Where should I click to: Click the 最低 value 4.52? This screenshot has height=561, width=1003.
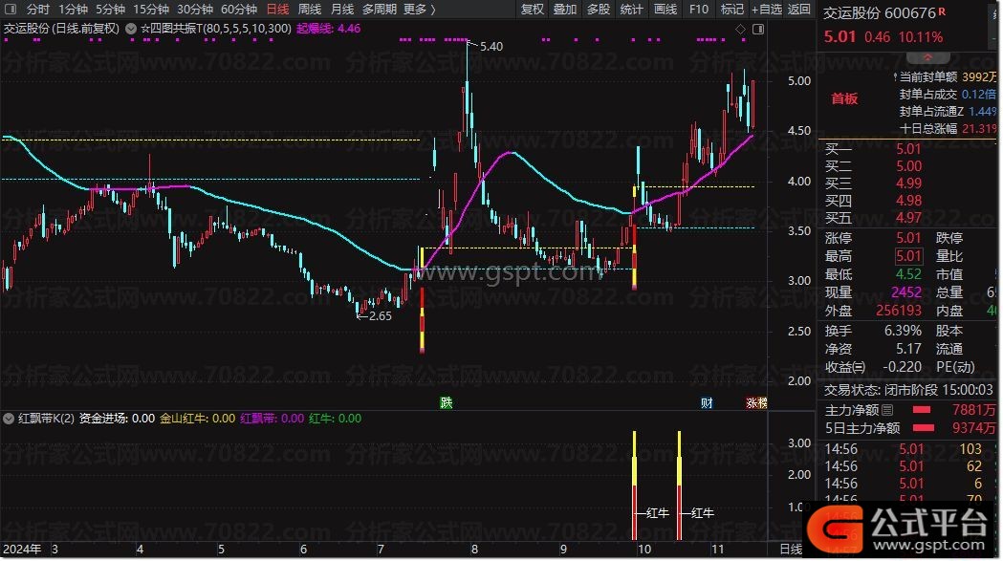(x=908, y=274)
